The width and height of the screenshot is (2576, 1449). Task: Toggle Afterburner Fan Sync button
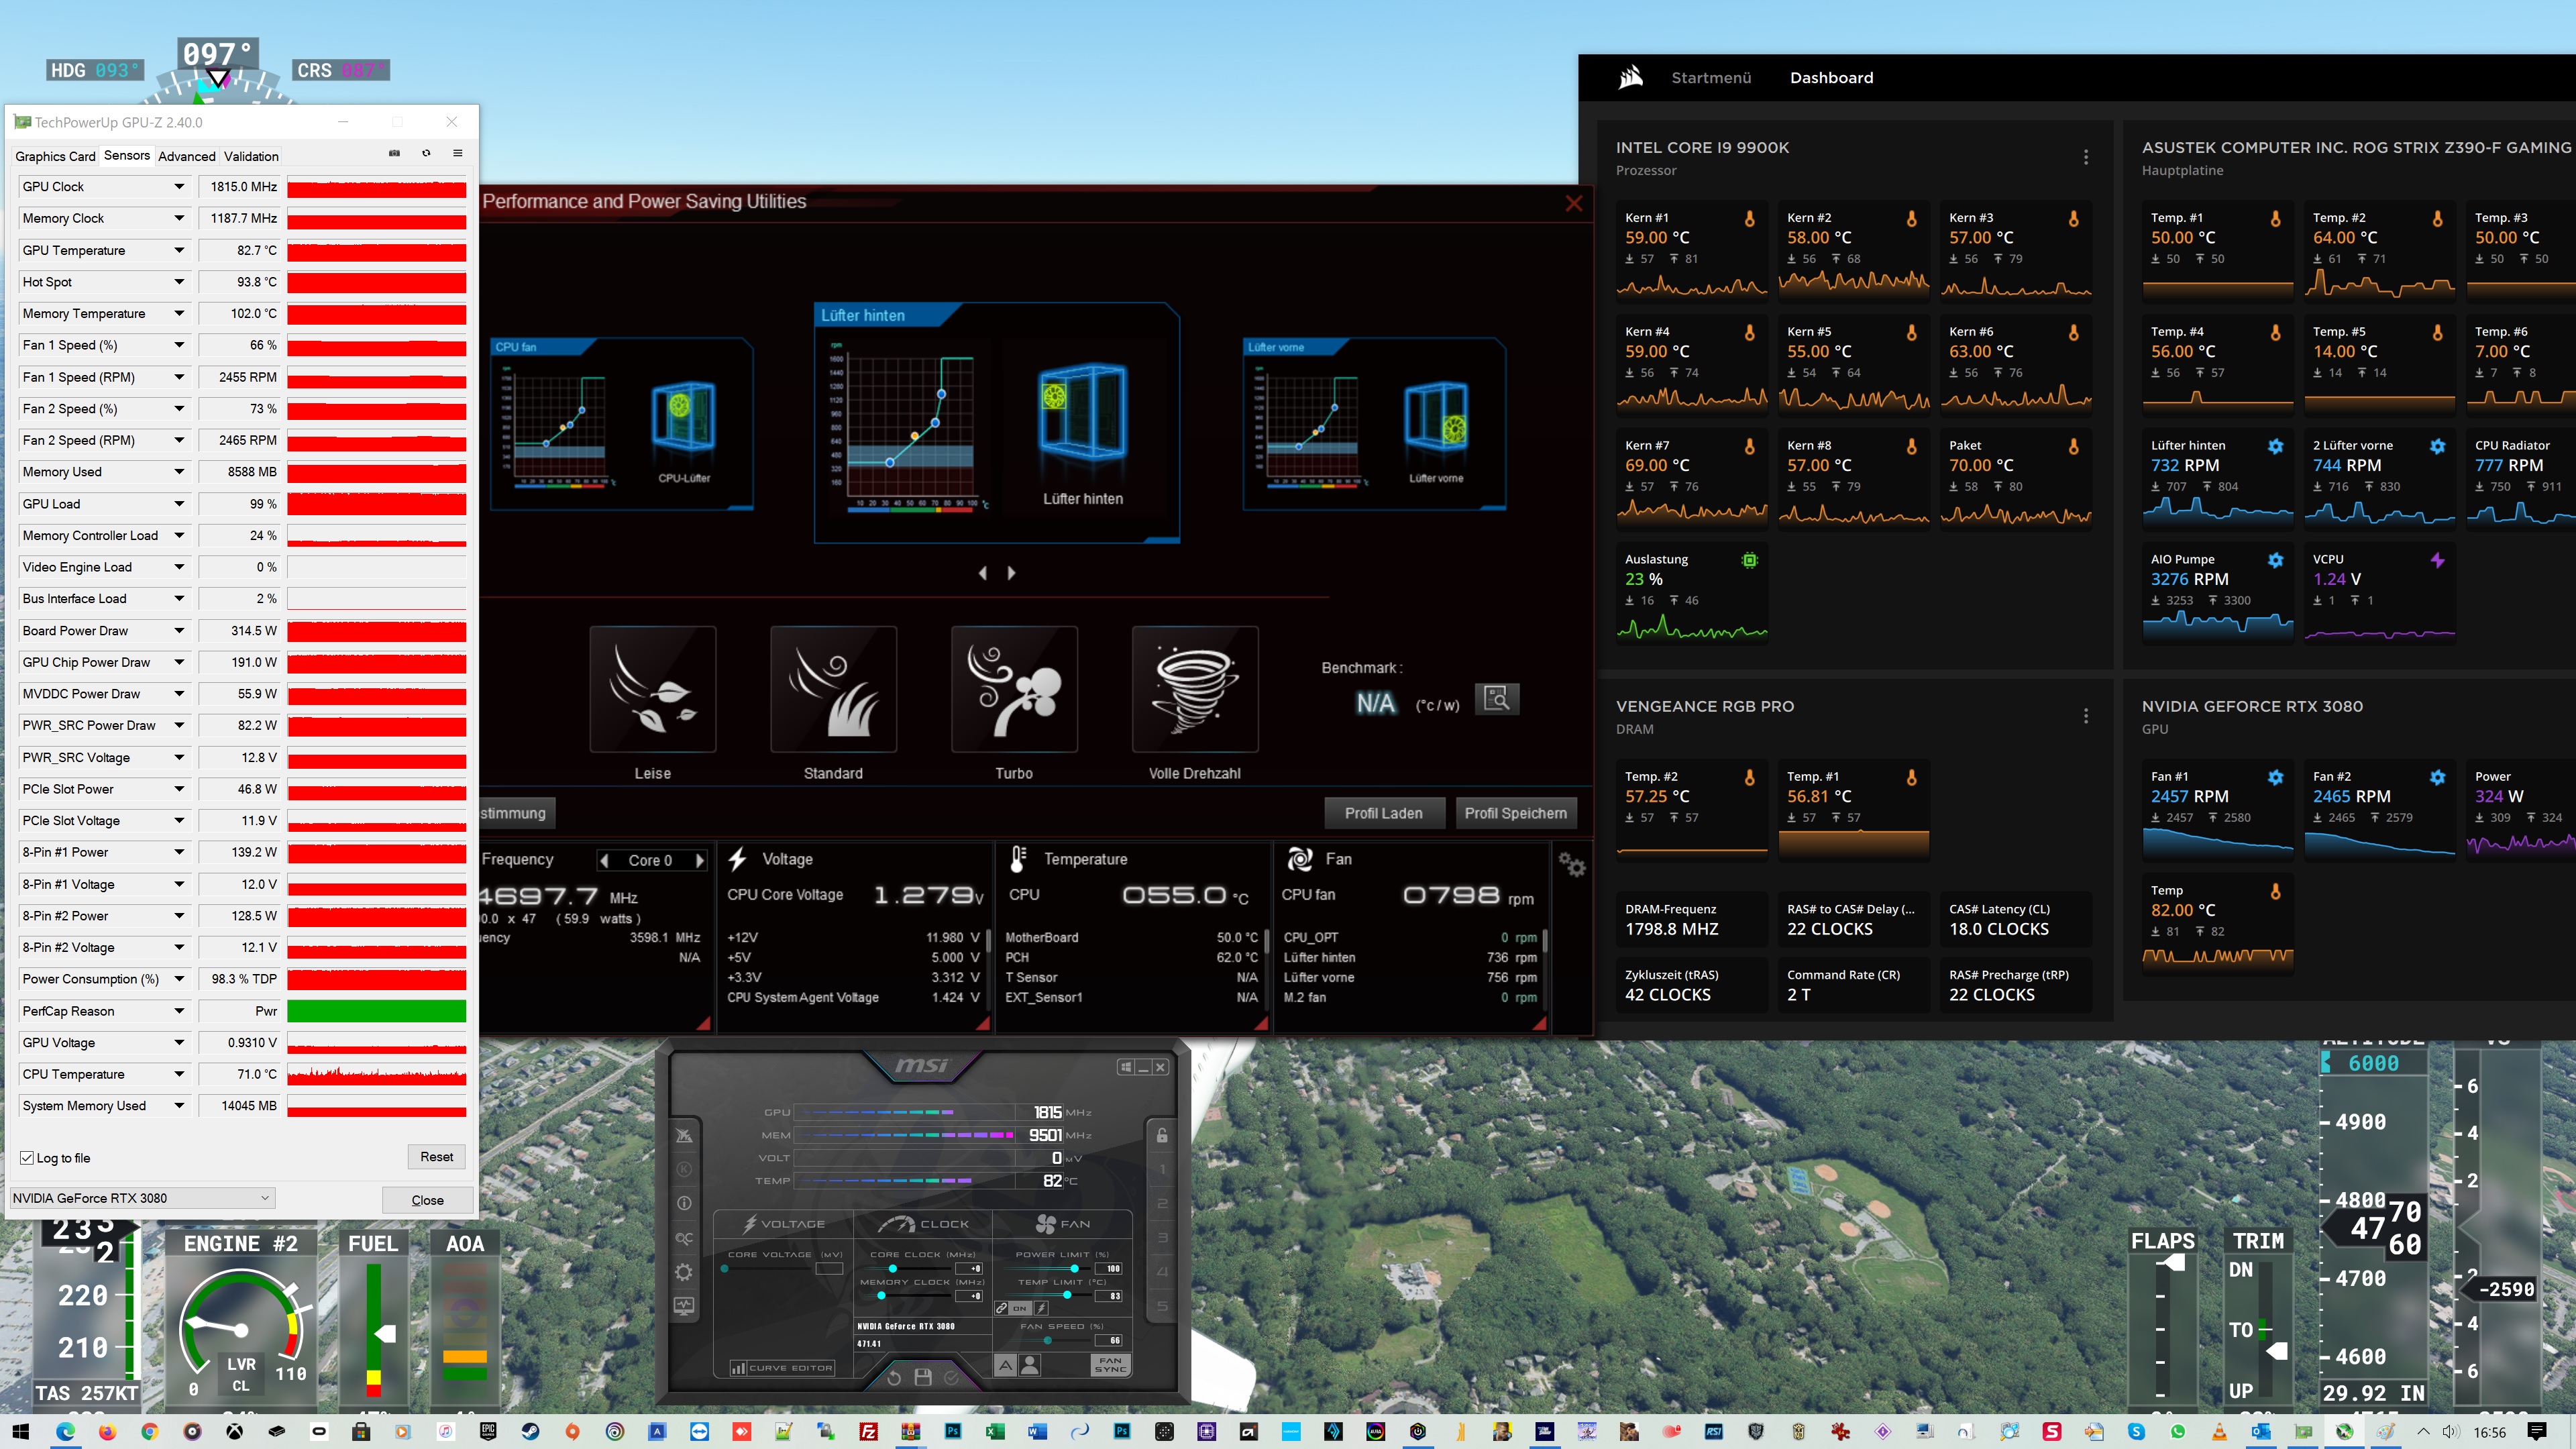point(1110,1365)
